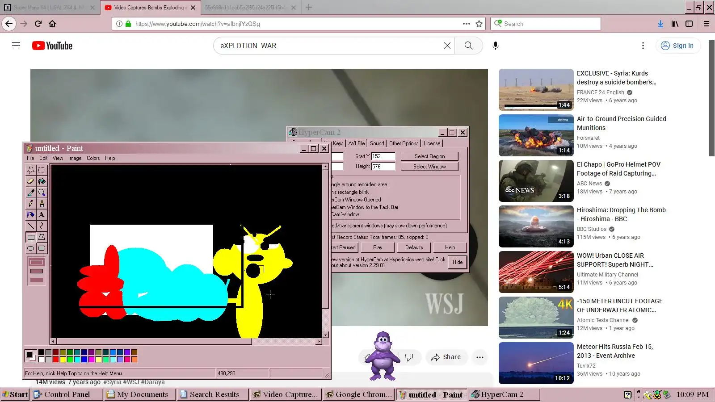Screen dimensions: 715x402
Task: Share the YouTube video
Action: pos(446,357)
